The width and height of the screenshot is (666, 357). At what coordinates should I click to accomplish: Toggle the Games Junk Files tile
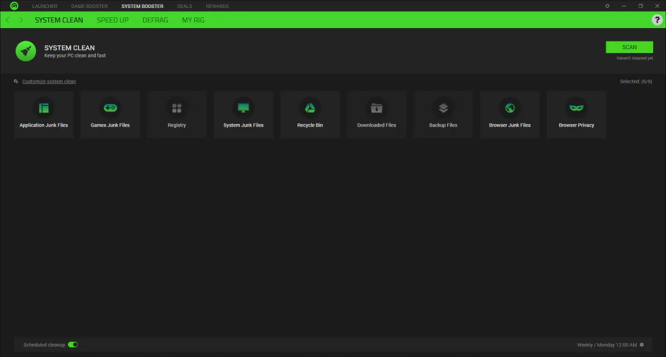(x=110, y=114)
